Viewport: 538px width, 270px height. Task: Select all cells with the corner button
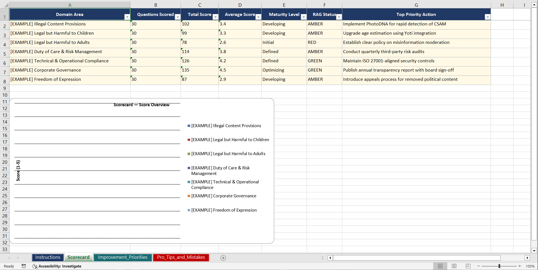tap(4, 5)
